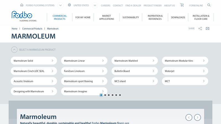Click the home icon beside Forbo Flooring Systems

[22, 5]
